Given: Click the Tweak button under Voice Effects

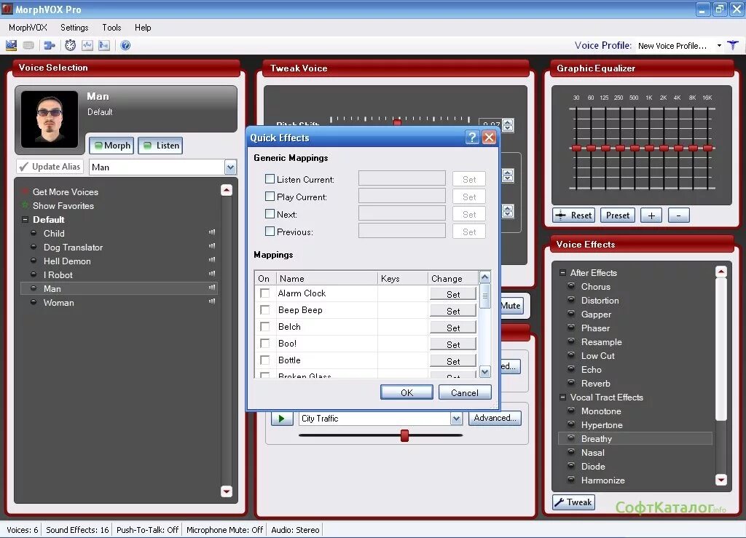Looking at the screenshot, I should (574, 502).
